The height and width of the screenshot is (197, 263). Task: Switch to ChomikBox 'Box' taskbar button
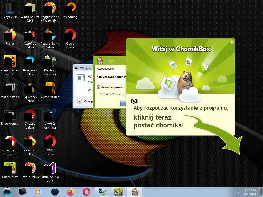point(118,192)
